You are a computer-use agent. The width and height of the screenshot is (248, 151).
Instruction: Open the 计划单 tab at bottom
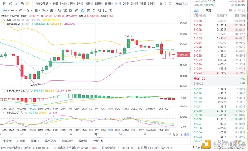[x=21, y=141]
